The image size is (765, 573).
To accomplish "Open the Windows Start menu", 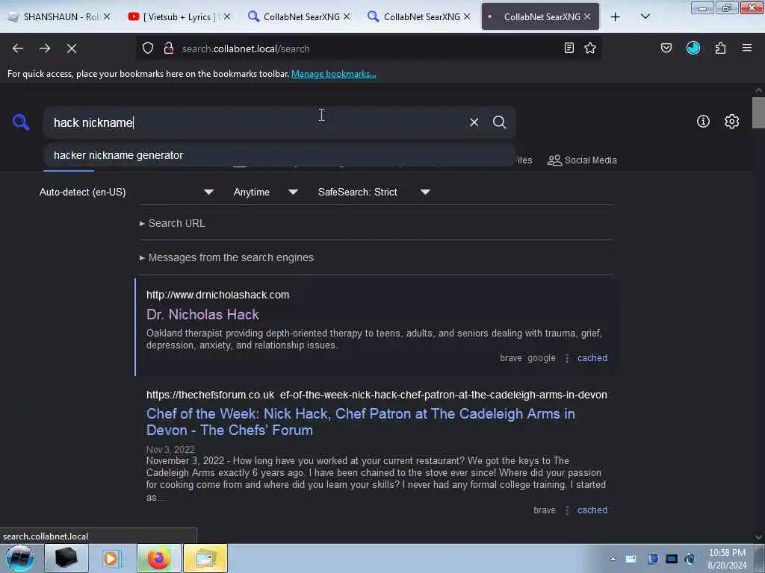I will tap(20, 558).
